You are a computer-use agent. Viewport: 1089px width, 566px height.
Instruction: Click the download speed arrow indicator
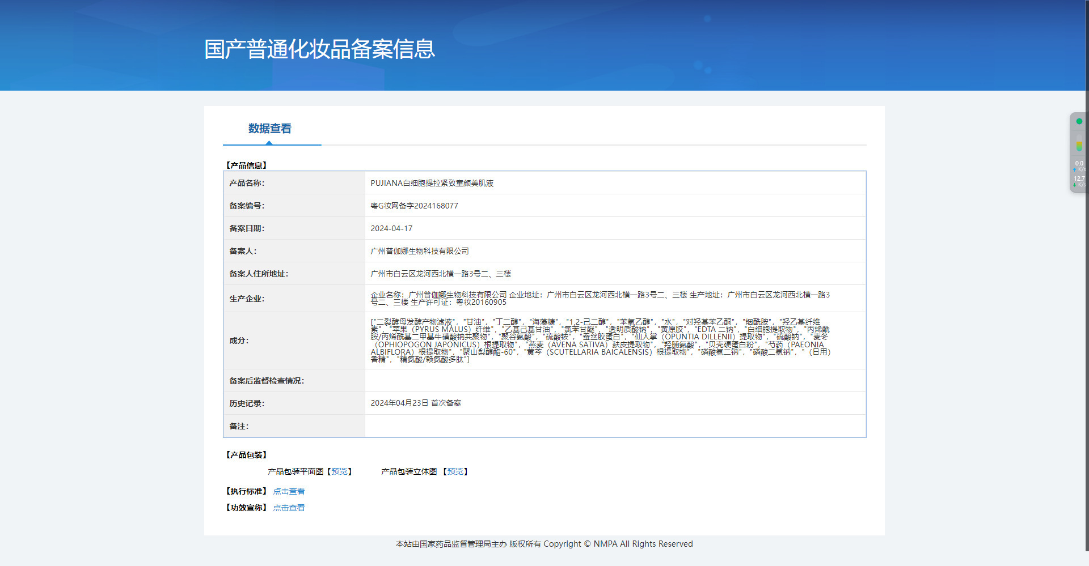pyautogui.click(x=1075, y=185)
